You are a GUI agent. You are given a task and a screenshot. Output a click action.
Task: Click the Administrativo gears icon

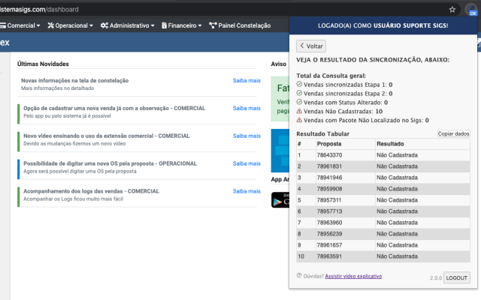[x=104, y=25]
